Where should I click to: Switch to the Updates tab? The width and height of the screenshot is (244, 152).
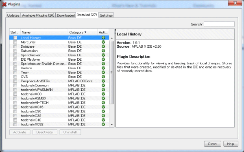[13, 15]
